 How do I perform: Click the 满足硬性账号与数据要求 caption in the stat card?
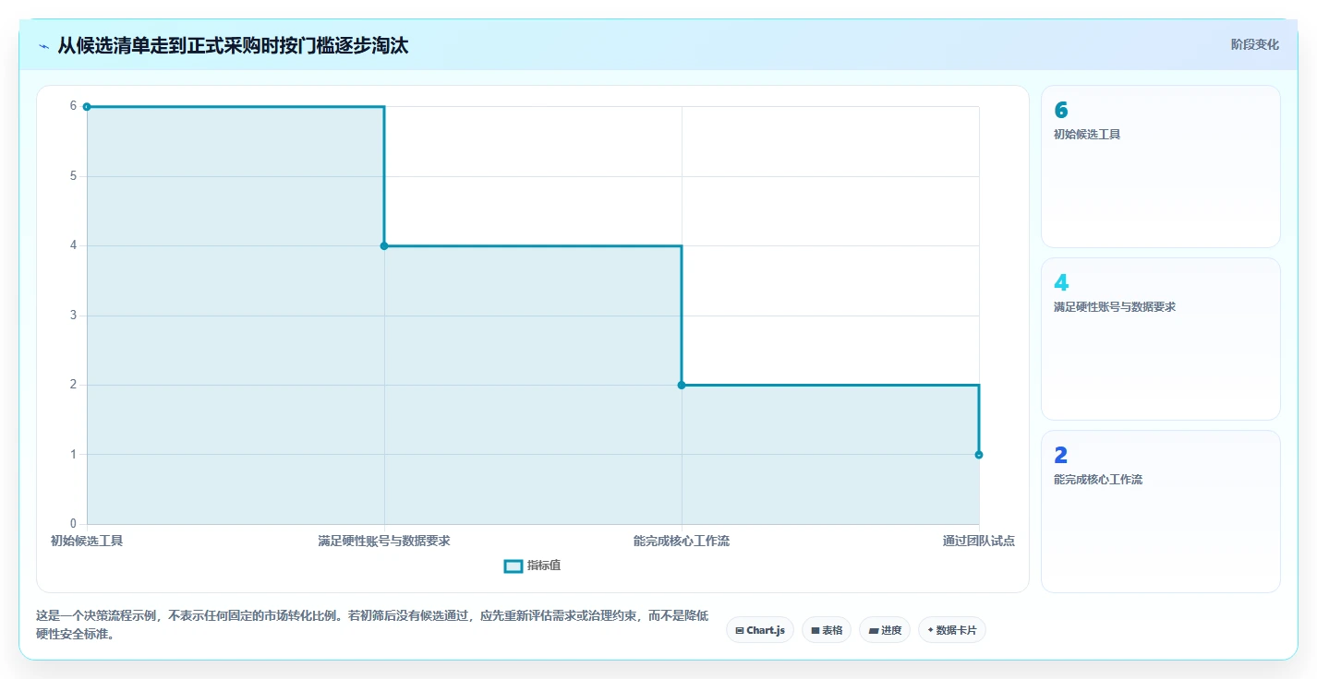point(1115,307)
